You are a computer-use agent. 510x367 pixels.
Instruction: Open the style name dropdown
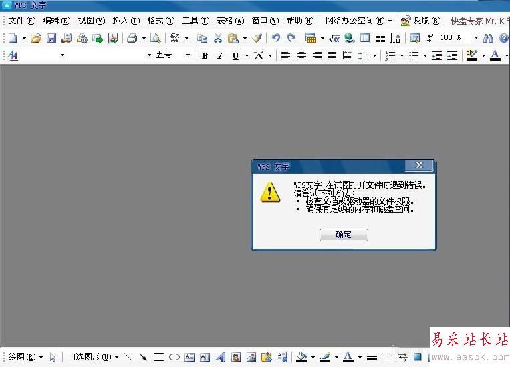coord(62,55)
